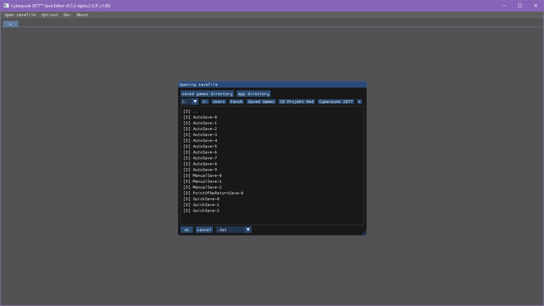Click the plus tab to add a savefile
The height and width of the screenshot is (306, 544).
pyautogui.click(x=11, y=24)
